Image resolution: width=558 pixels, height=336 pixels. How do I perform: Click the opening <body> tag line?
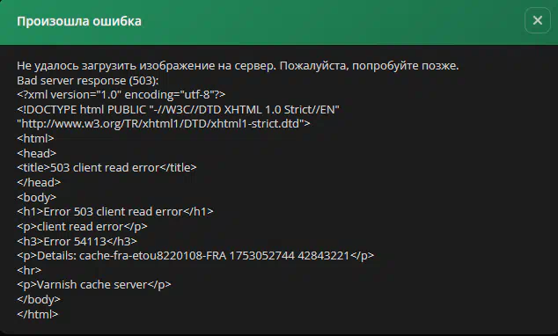tap(36, 197)
